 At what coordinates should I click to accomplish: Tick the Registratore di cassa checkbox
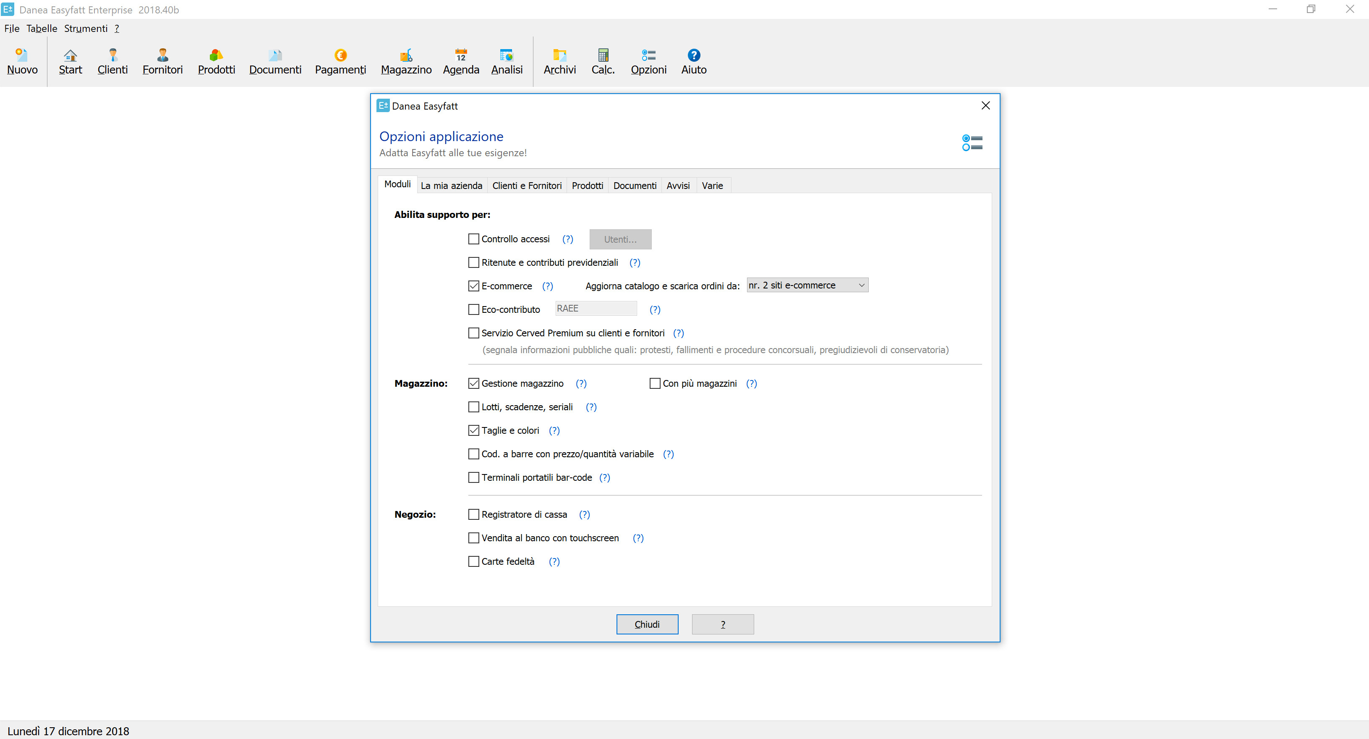click(473, 515)
